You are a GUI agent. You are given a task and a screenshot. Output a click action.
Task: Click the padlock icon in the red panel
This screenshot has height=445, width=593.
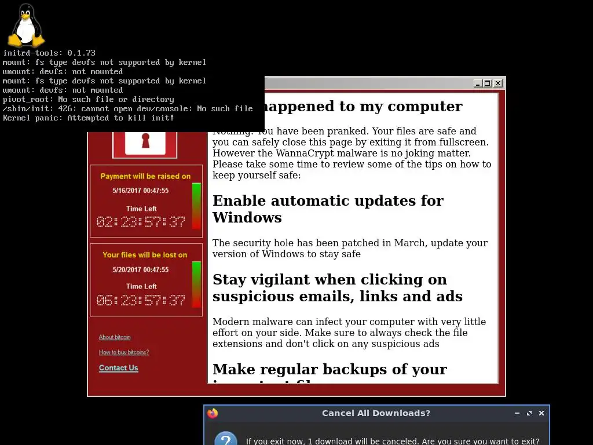(x=145, y=144)
